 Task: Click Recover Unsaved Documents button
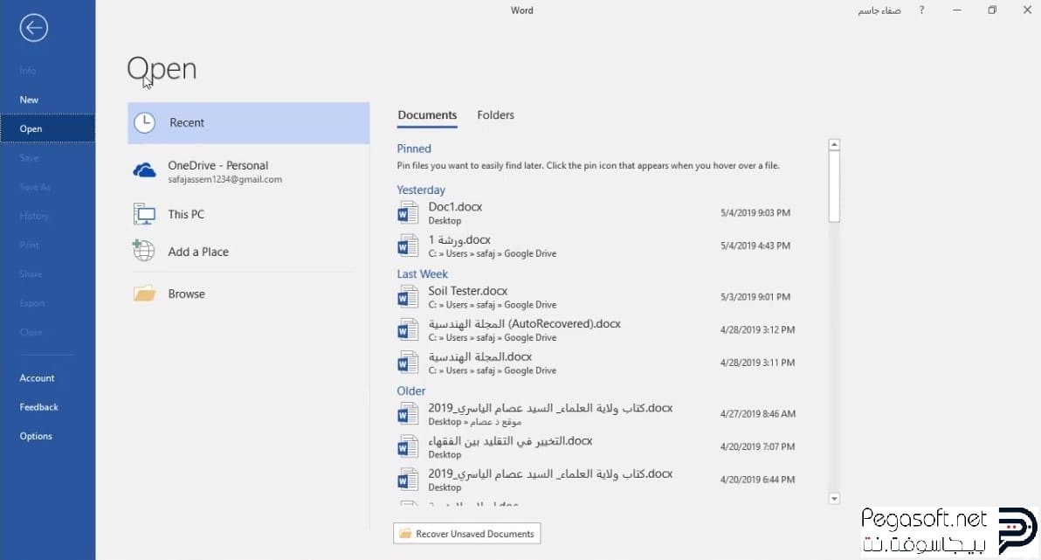pyautogui.click(x=466, y=534)
